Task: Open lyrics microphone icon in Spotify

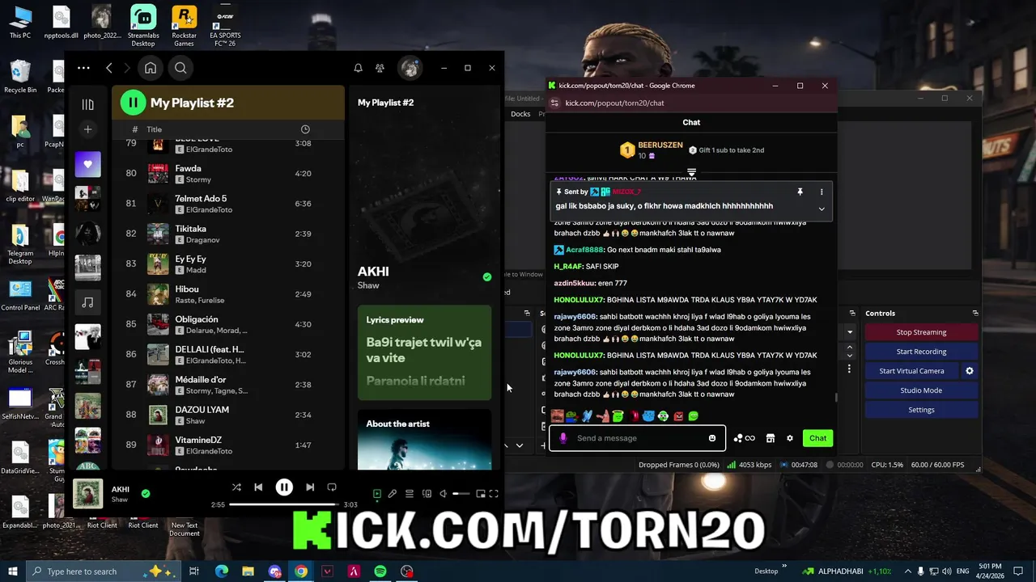Action: [x=393, y=494]
